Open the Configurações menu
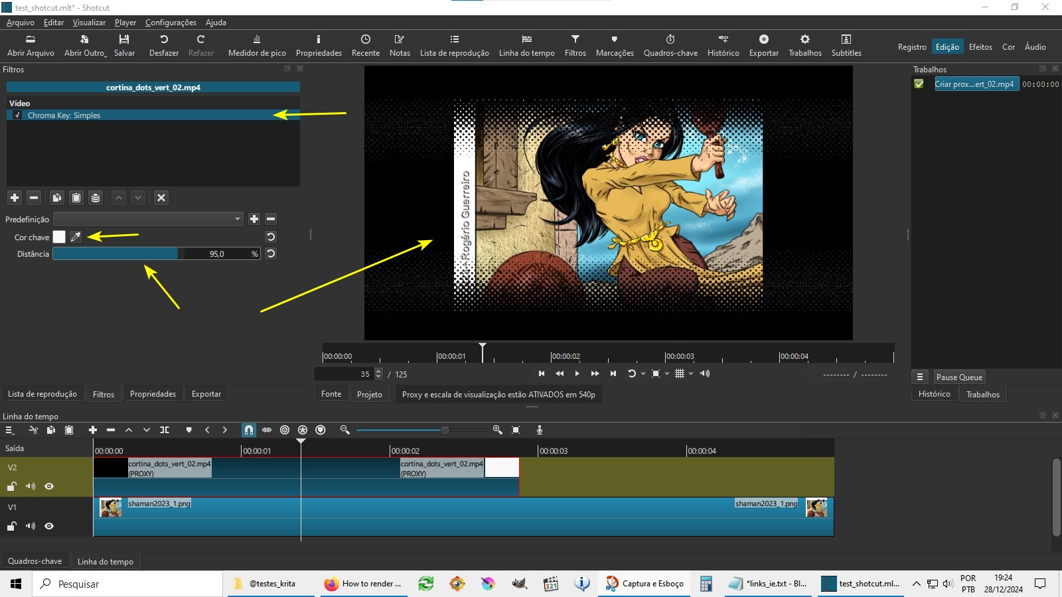1062x597 pixels. tap(171, 23)
